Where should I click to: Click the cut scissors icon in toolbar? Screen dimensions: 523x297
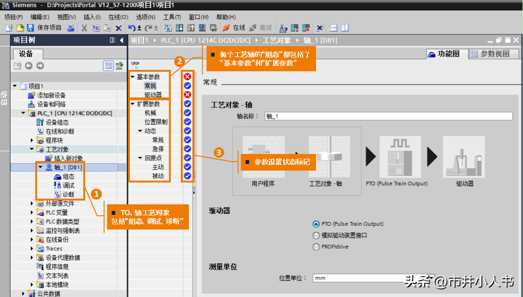84,28
